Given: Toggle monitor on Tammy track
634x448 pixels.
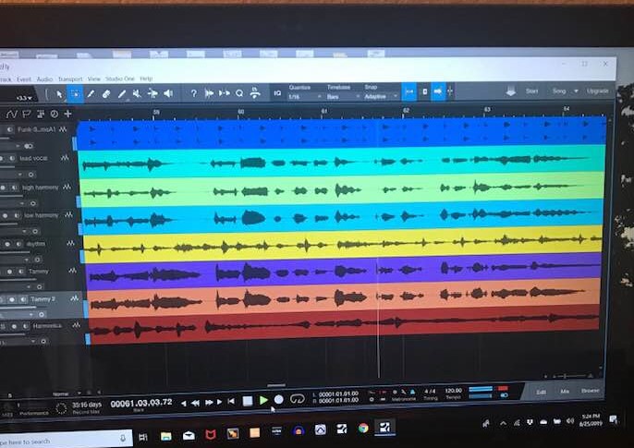Looking at the screenshot, I should (21, 272).
